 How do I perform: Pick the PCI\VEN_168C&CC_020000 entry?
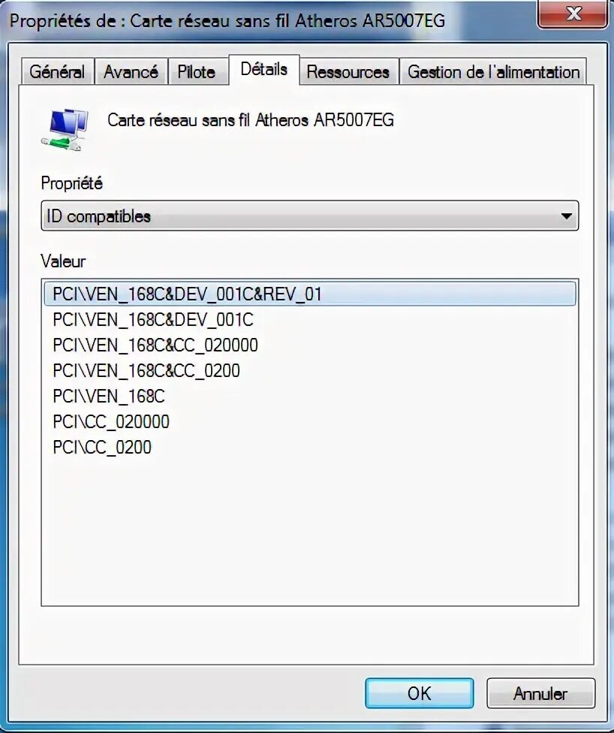click(x=310, y=345)
